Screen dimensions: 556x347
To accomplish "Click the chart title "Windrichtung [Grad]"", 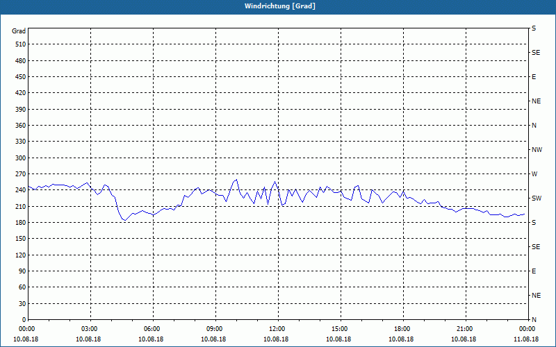I will point(280,6).
